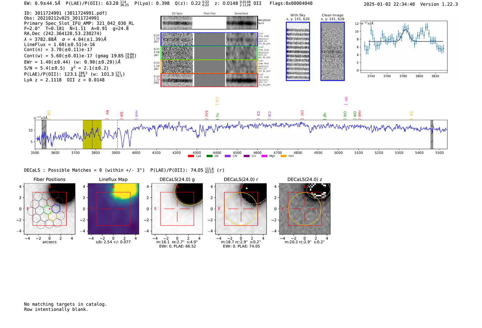Click the Gaussian emission line fit plot
This screenshot has height=328, width=482.
[x=403, y=46]
